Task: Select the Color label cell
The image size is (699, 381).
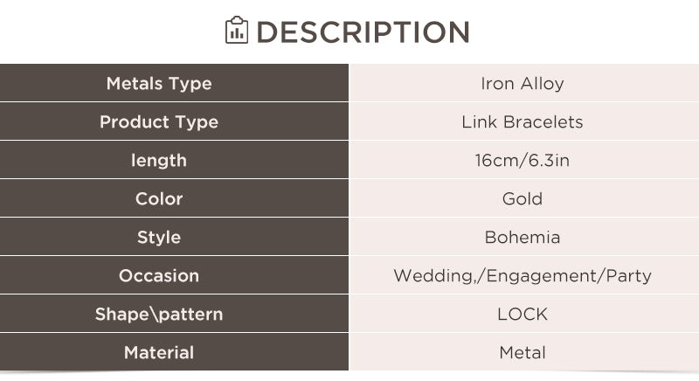Action: tap(174, 198)
